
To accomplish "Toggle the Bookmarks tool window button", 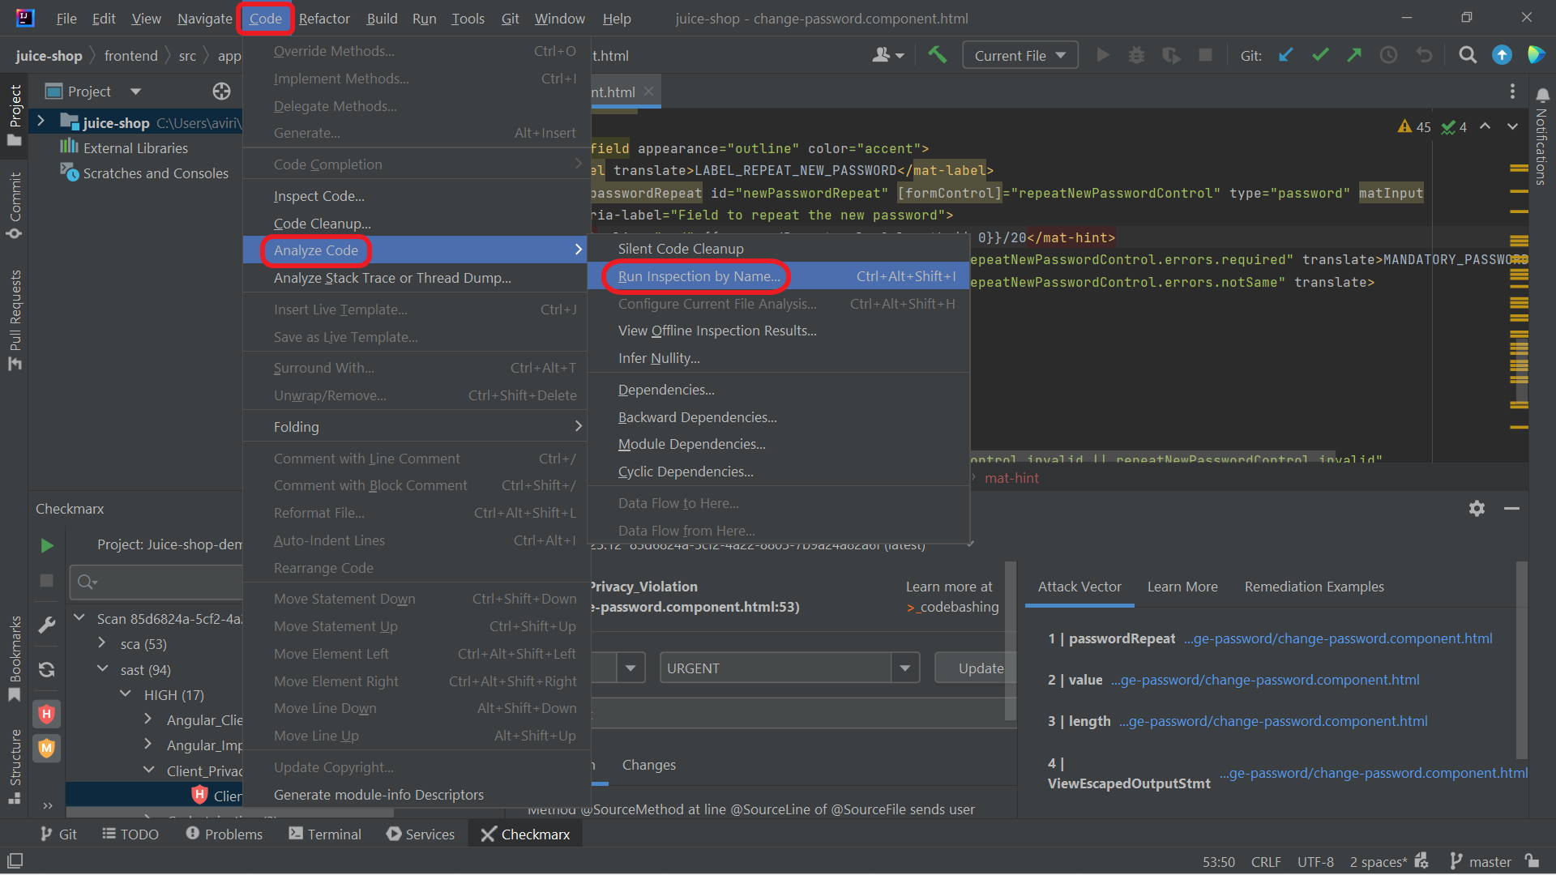I will (x=15, y=658).
